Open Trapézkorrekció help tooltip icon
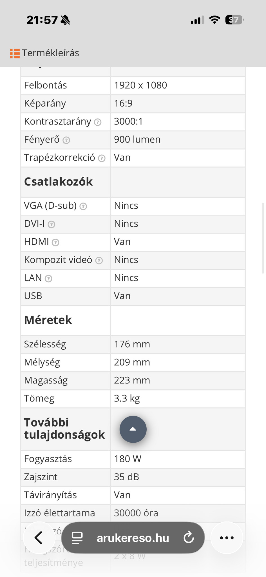 (102, 158)
